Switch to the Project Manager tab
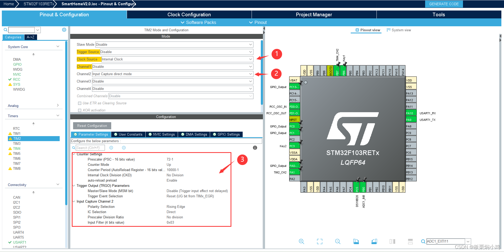Image resolution: width=504 pixels, height=252 pixels. [314, 14]
